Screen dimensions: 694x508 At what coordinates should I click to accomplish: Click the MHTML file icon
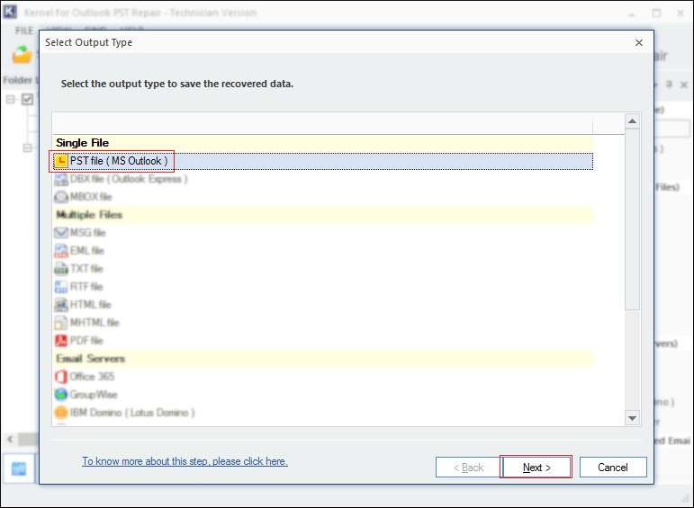coord(60,323)
